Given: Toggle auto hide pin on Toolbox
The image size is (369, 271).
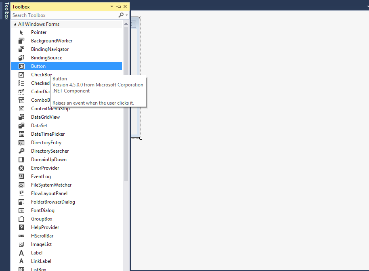Looking at the screenshot, I should [119, 6].
